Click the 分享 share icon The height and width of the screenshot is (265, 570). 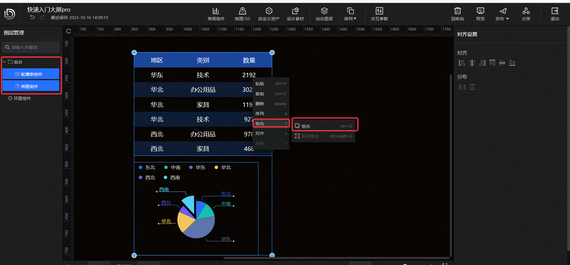click(x=526, y=14)
